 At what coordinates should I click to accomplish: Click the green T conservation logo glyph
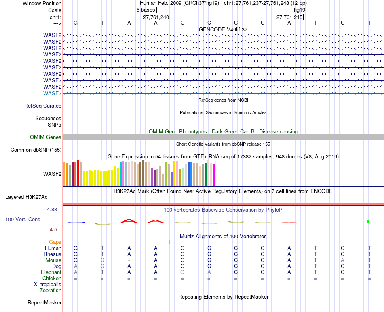click(x=368, y=221)
